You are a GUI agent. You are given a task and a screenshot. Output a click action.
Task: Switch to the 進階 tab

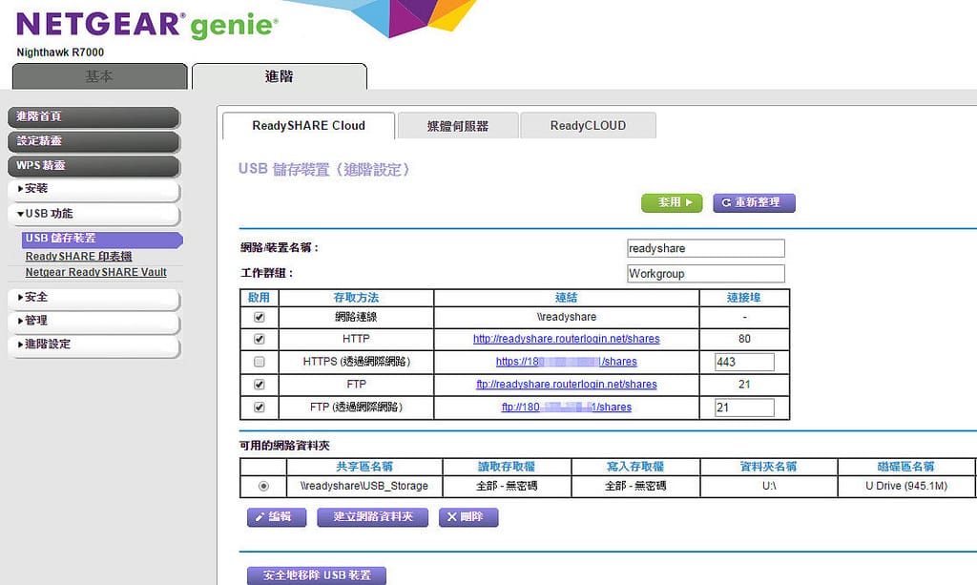pyautogui.click(x=280, y=76)
